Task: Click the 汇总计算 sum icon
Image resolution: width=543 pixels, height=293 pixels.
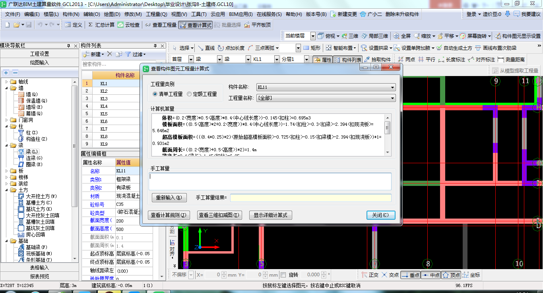Action: point(91,25)
